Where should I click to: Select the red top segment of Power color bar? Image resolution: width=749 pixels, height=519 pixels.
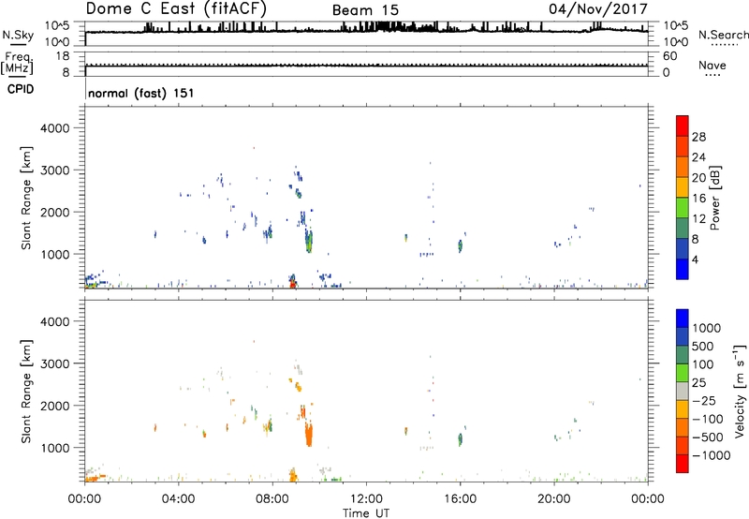click(x=683, y=126)
